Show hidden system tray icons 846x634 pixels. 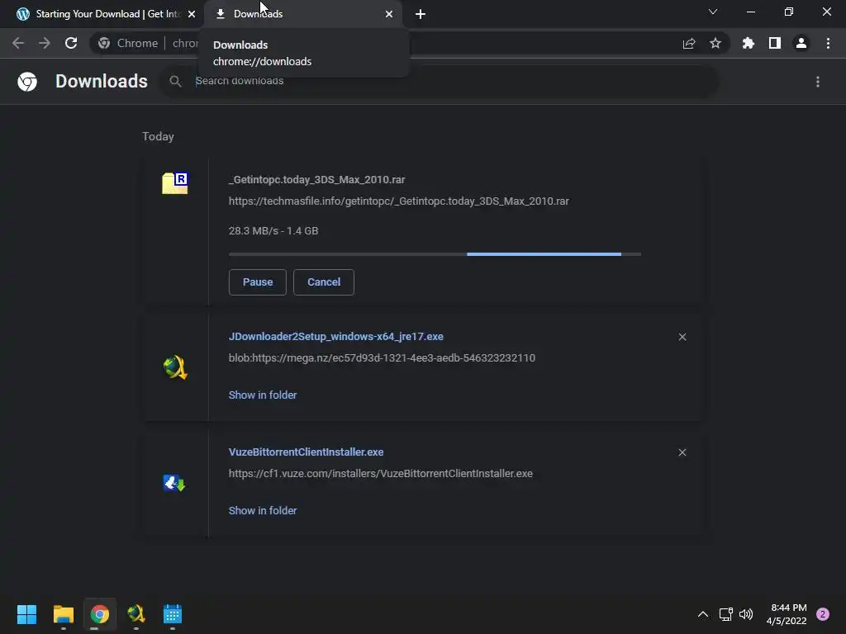click(703, 614)
